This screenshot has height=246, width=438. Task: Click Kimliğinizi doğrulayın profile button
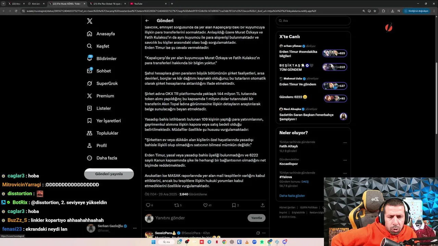416,11
